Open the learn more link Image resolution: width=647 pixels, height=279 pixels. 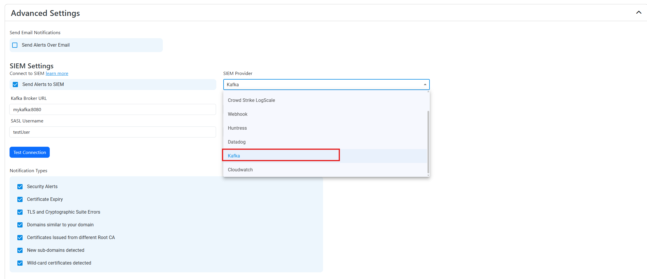coord(57,73)
